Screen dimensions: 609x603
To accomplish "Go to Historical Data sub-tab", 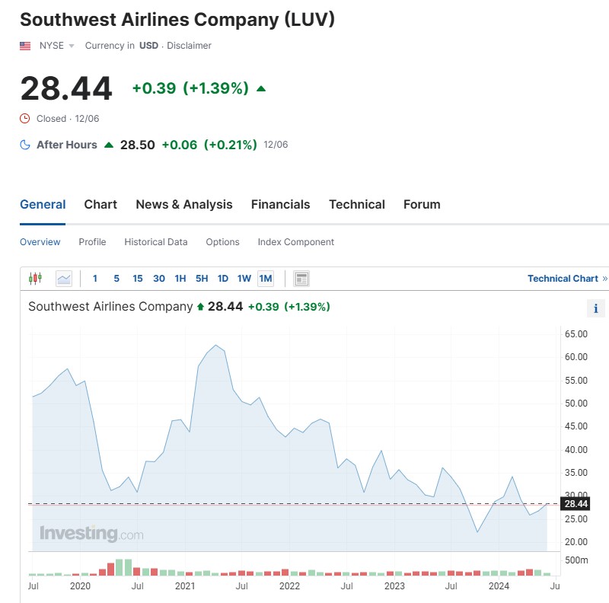I will point(156,242).
